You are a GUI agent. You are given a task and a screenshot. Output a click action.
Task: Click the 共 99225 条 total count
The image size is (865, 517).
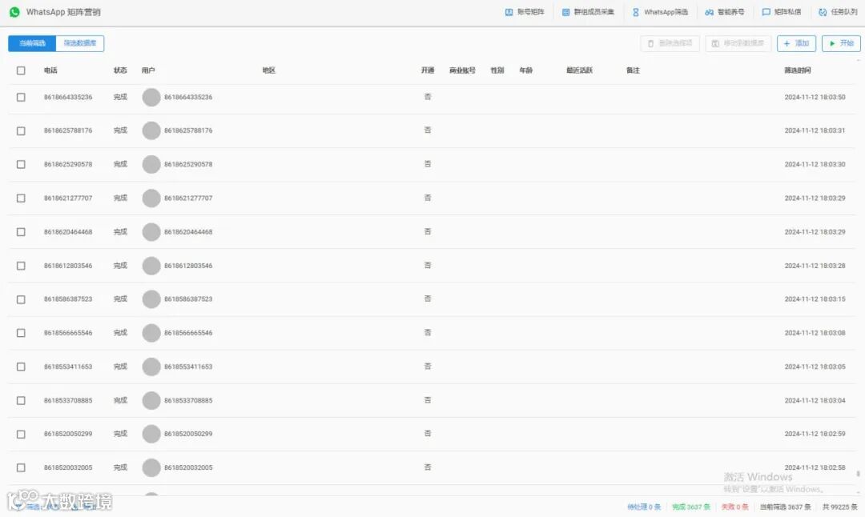[x=839, y=507]
